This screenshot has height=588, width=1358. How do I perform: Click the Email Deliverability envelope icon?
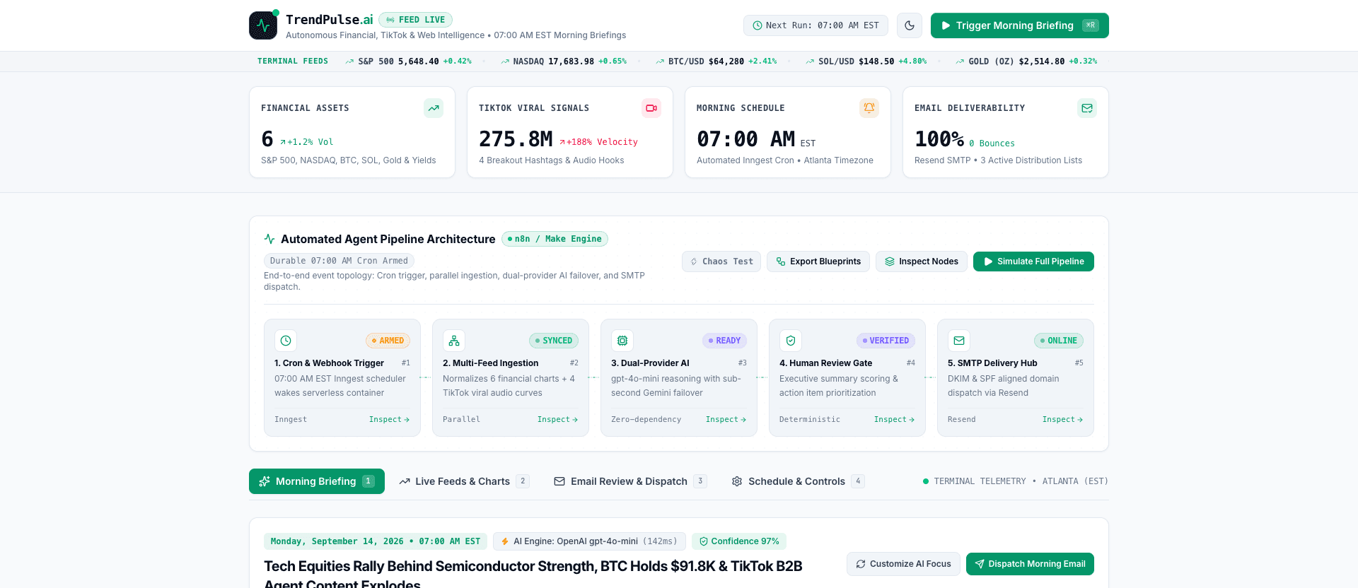[x=1087, y=108]
